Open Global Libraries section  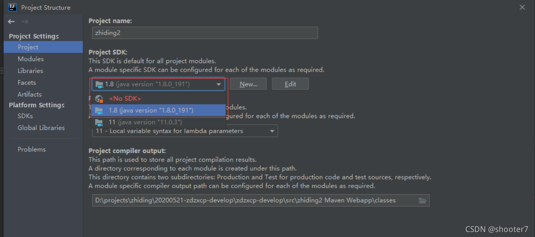[x=41, y=128]
